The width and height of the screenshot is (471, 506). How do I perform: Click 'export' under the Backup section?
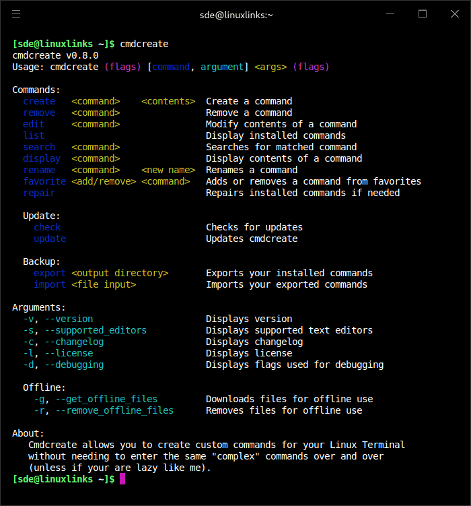coord(50,274)
